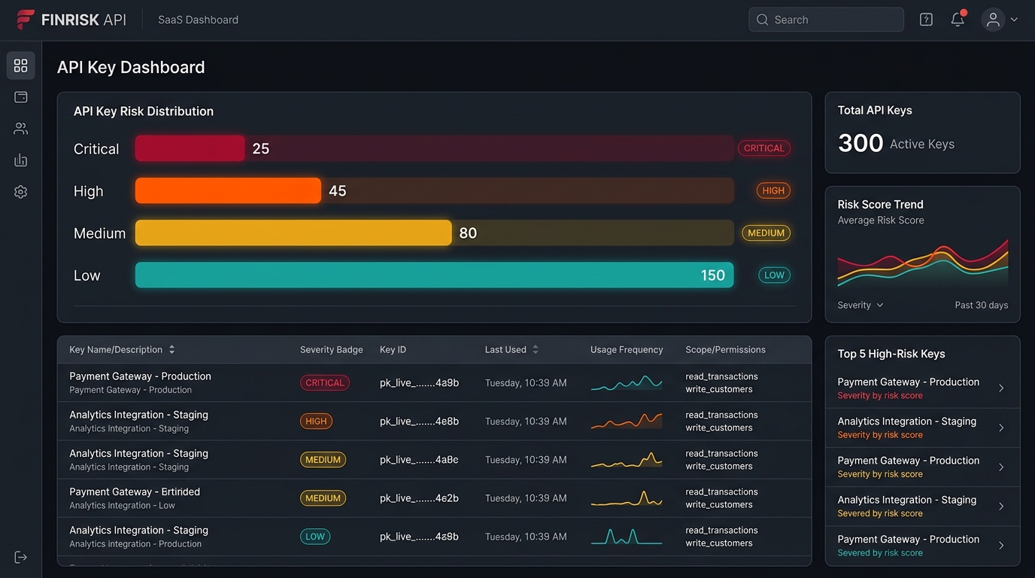Click the Scope/Permissions column header
The height and width of the screenshot is (578, 1035).
pyautogui.click(x=725, y=349)
